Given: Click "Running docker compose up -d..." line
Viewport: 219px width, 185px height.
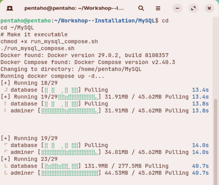Looking at the screenshot, I should [x=52, y=76].
